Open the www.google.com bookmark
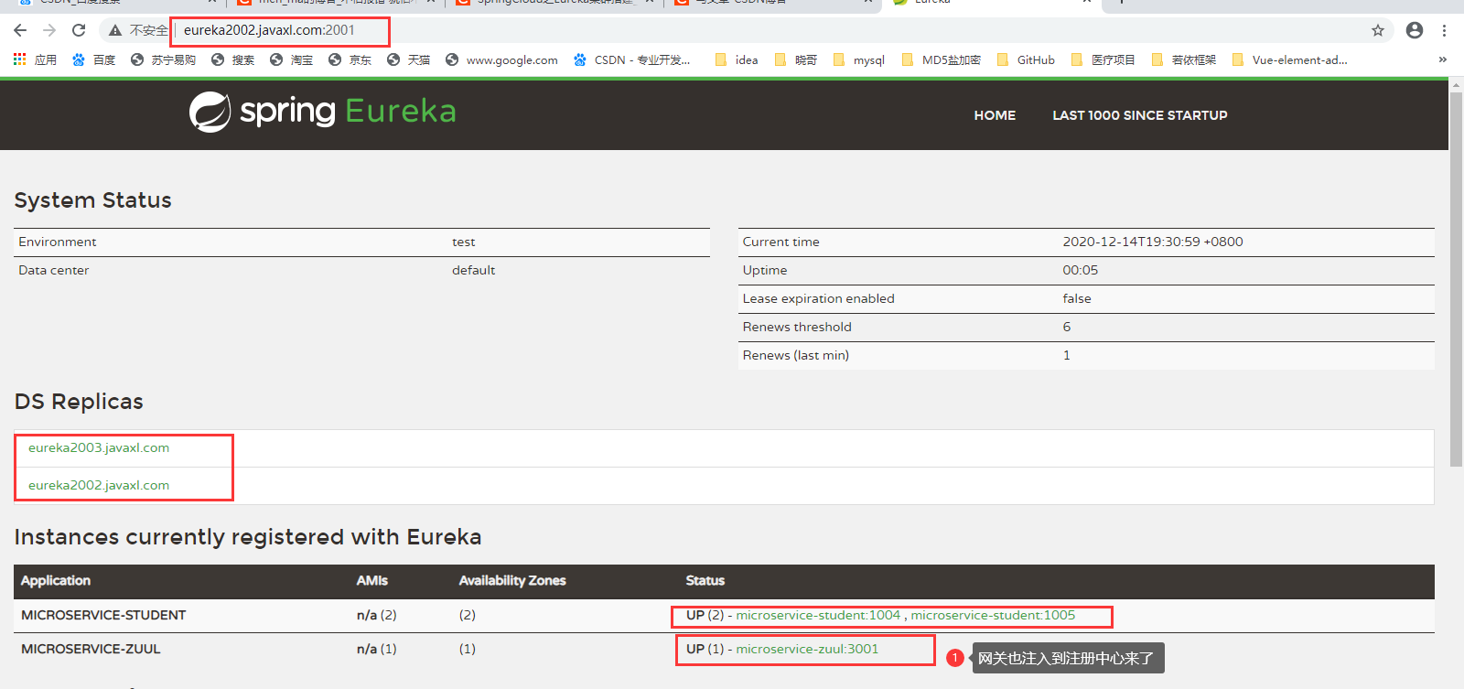 [501, 59]
